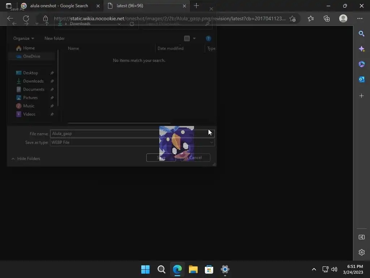Sort by Name column header

[73, 49]
